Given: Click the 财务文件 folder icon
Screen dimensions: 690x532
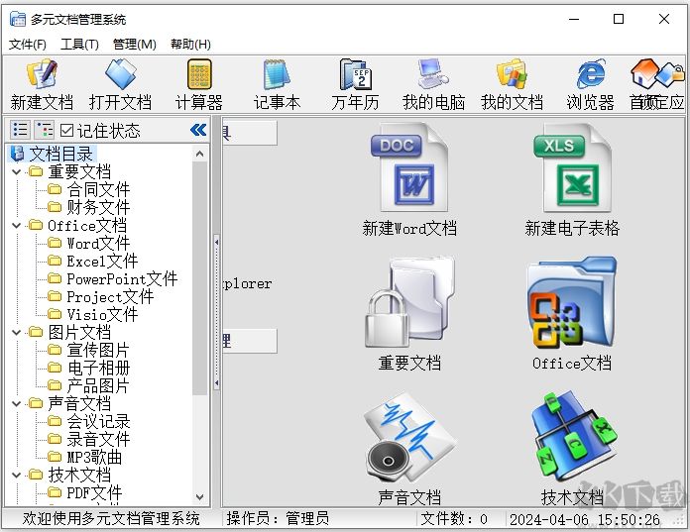Looking at the screenshot, I should 55,207.
